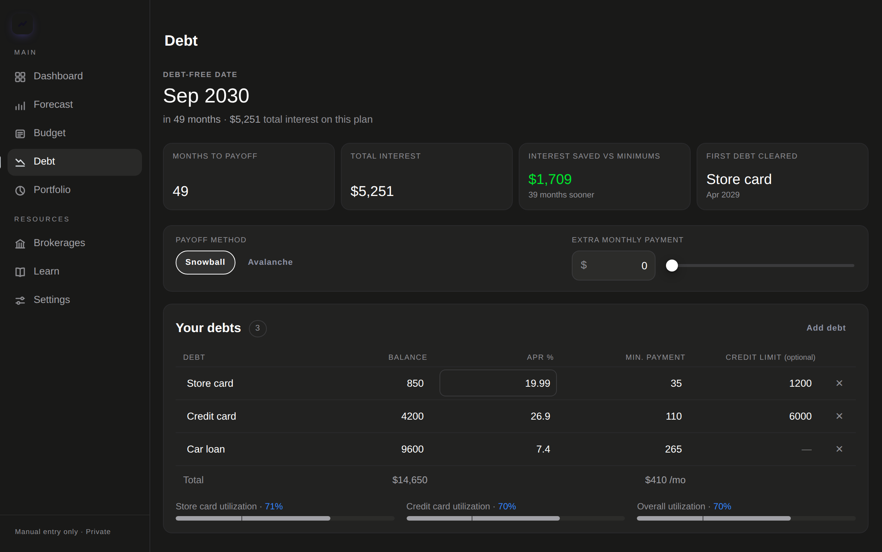Edit the Credit card APR 26.9

498,416
